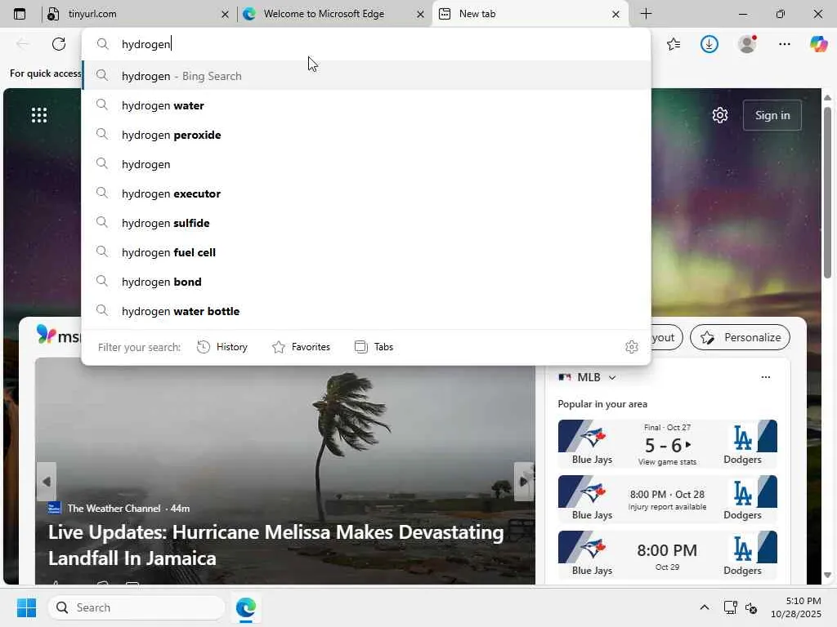The width and height of the screenshot is (837, 627).
Task: Filter search by Favorites
Action: [x=301, y=347]
